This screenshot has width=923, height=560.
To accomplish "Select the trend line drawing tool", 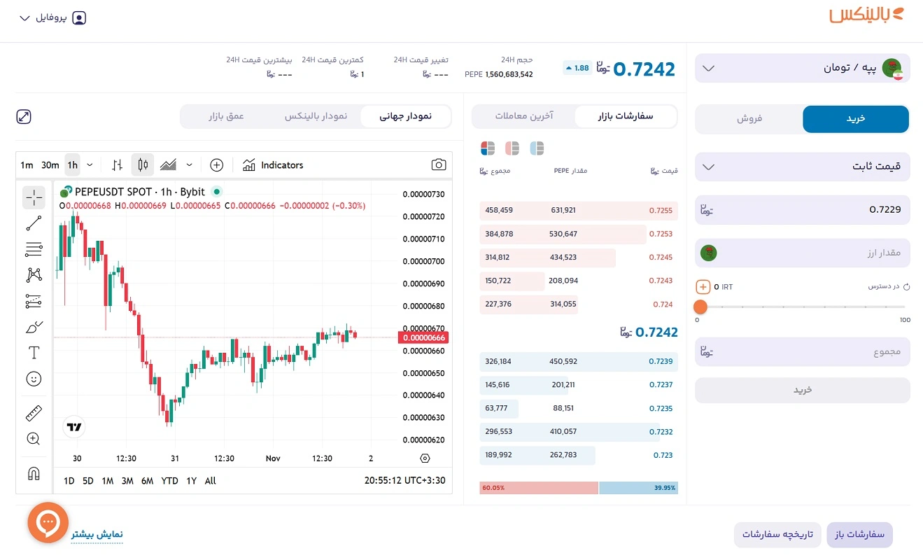I will (x=34, y=223).
